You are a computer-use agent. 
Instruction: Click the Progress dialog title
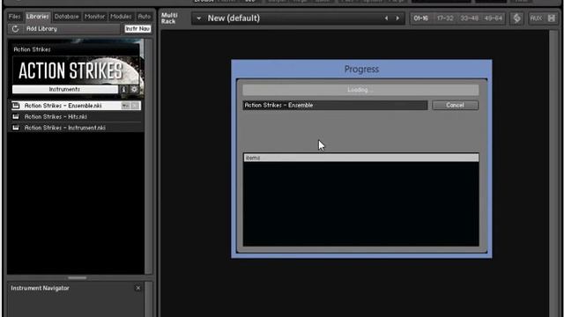click(x=361, y=69)
